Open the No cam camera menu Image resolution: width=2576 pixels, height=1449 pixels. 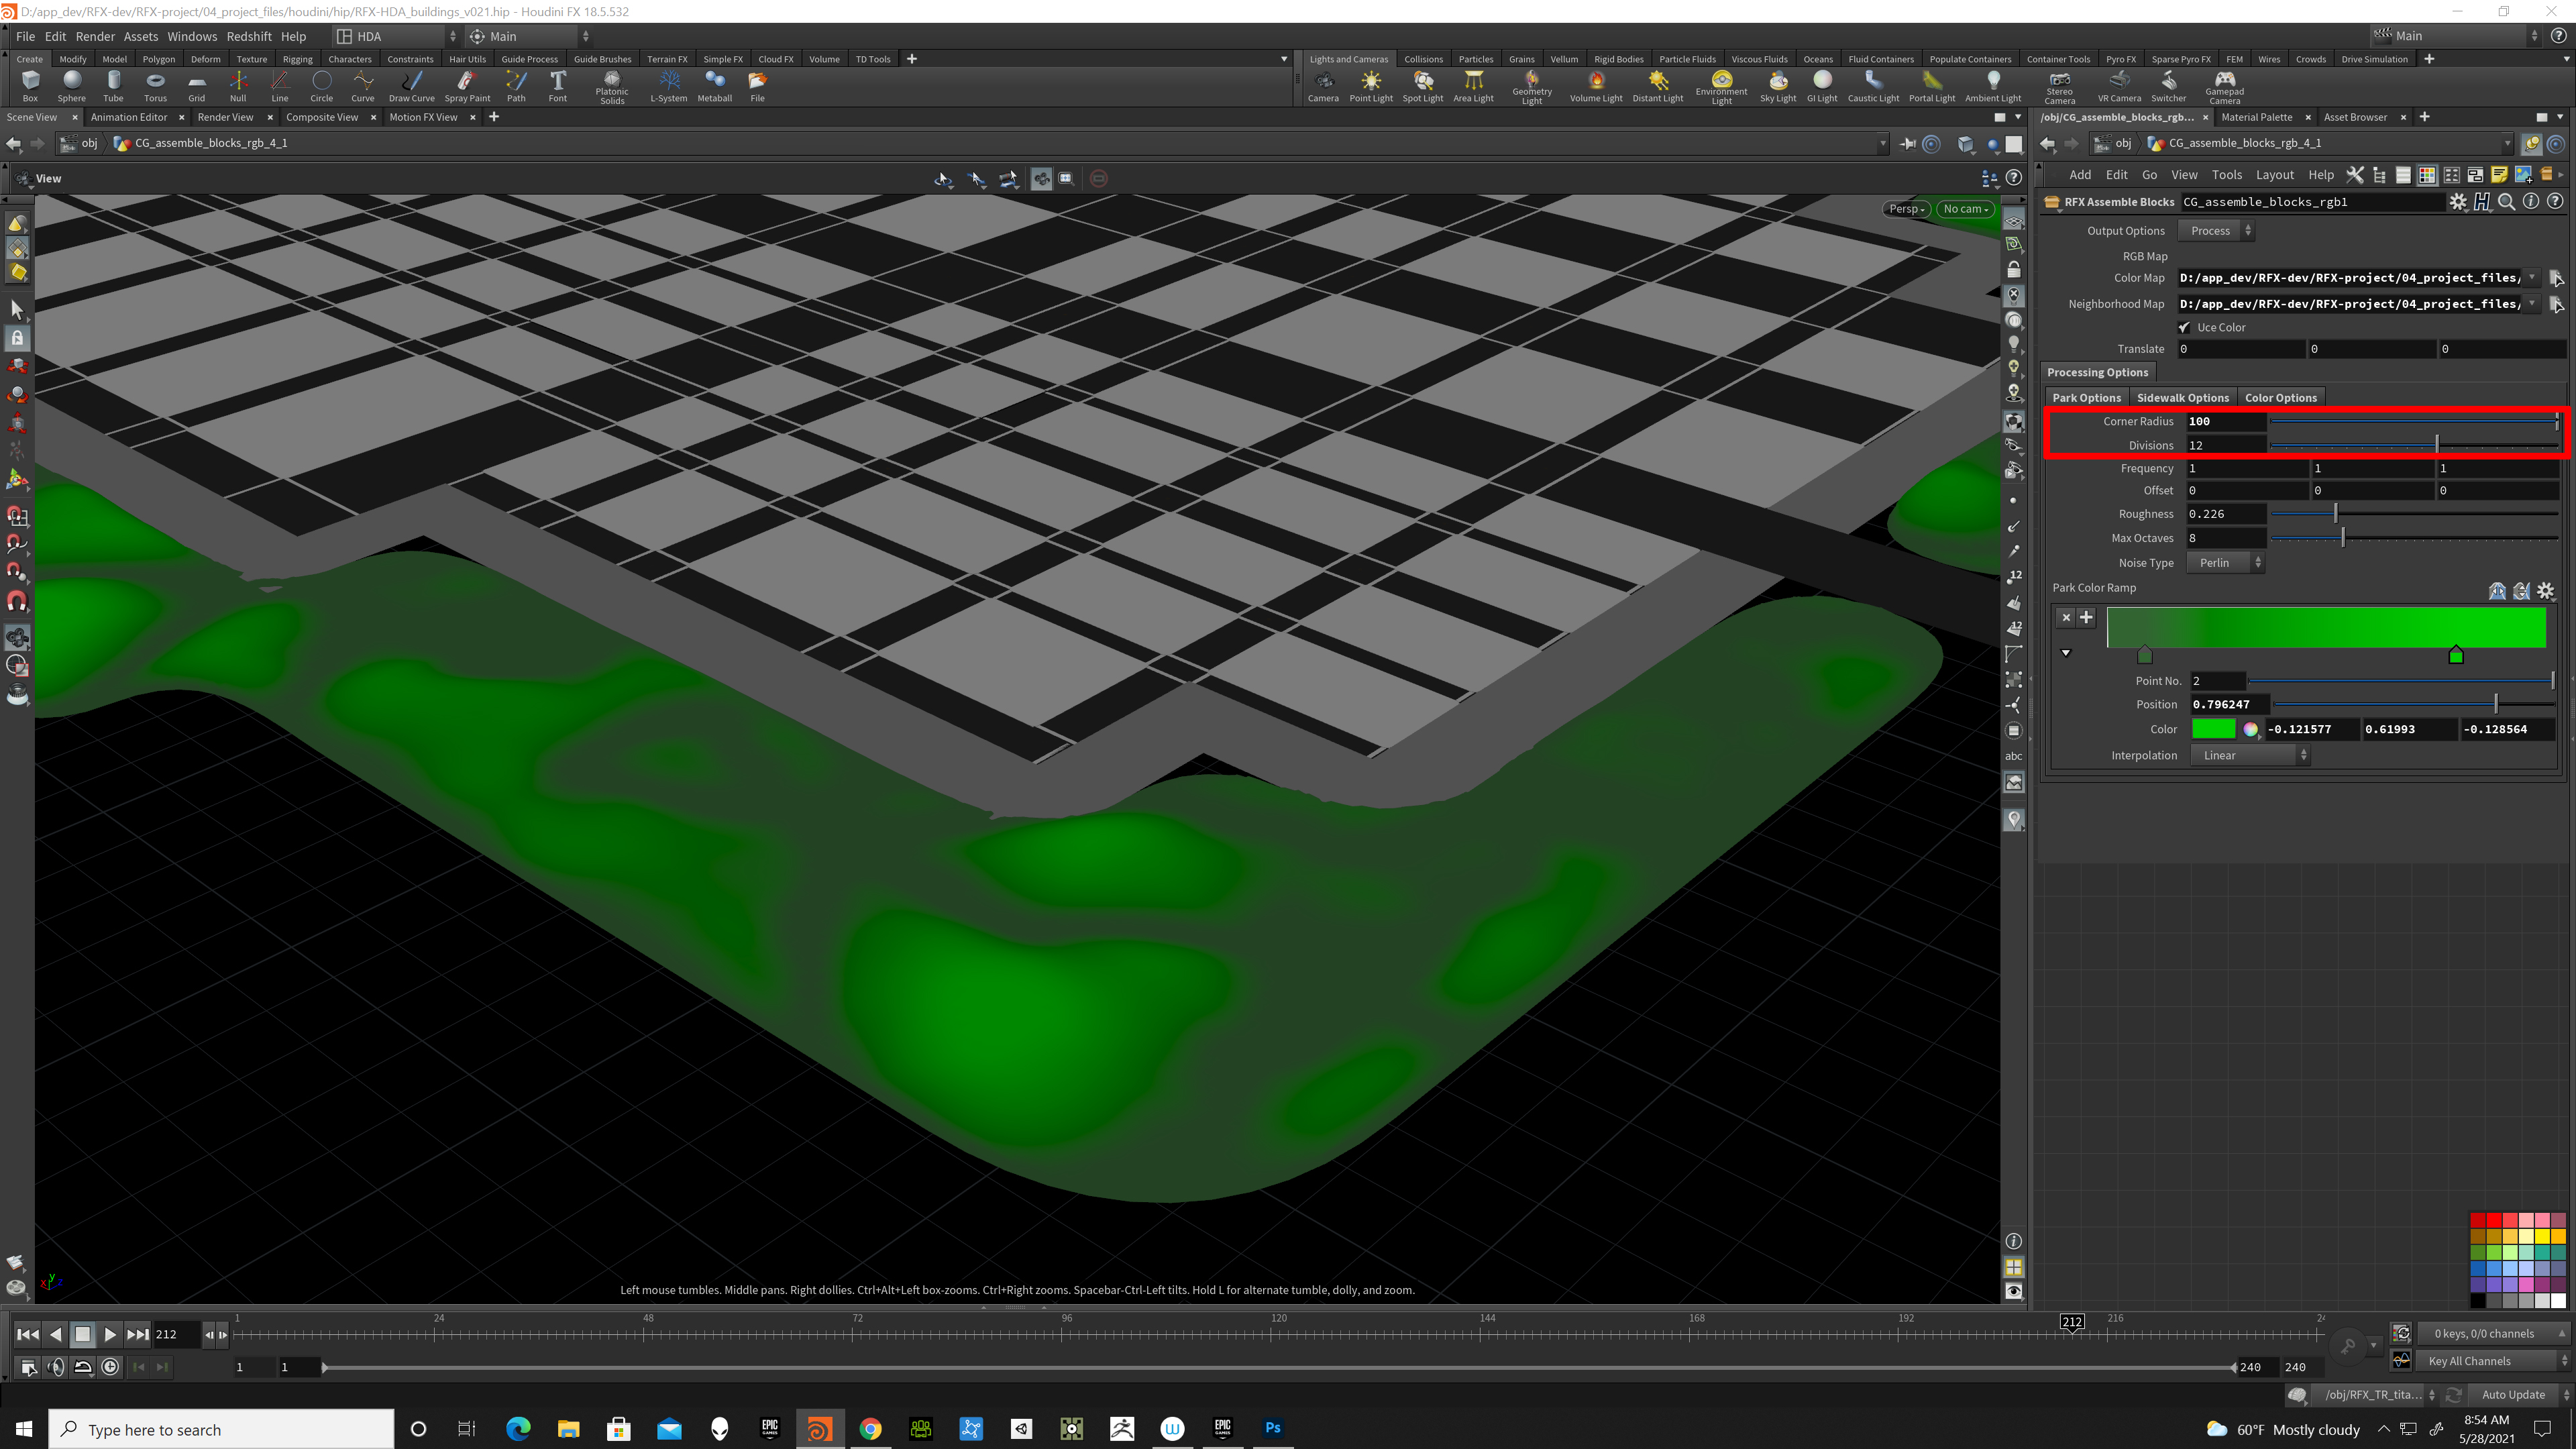(x=1966, y=209)
